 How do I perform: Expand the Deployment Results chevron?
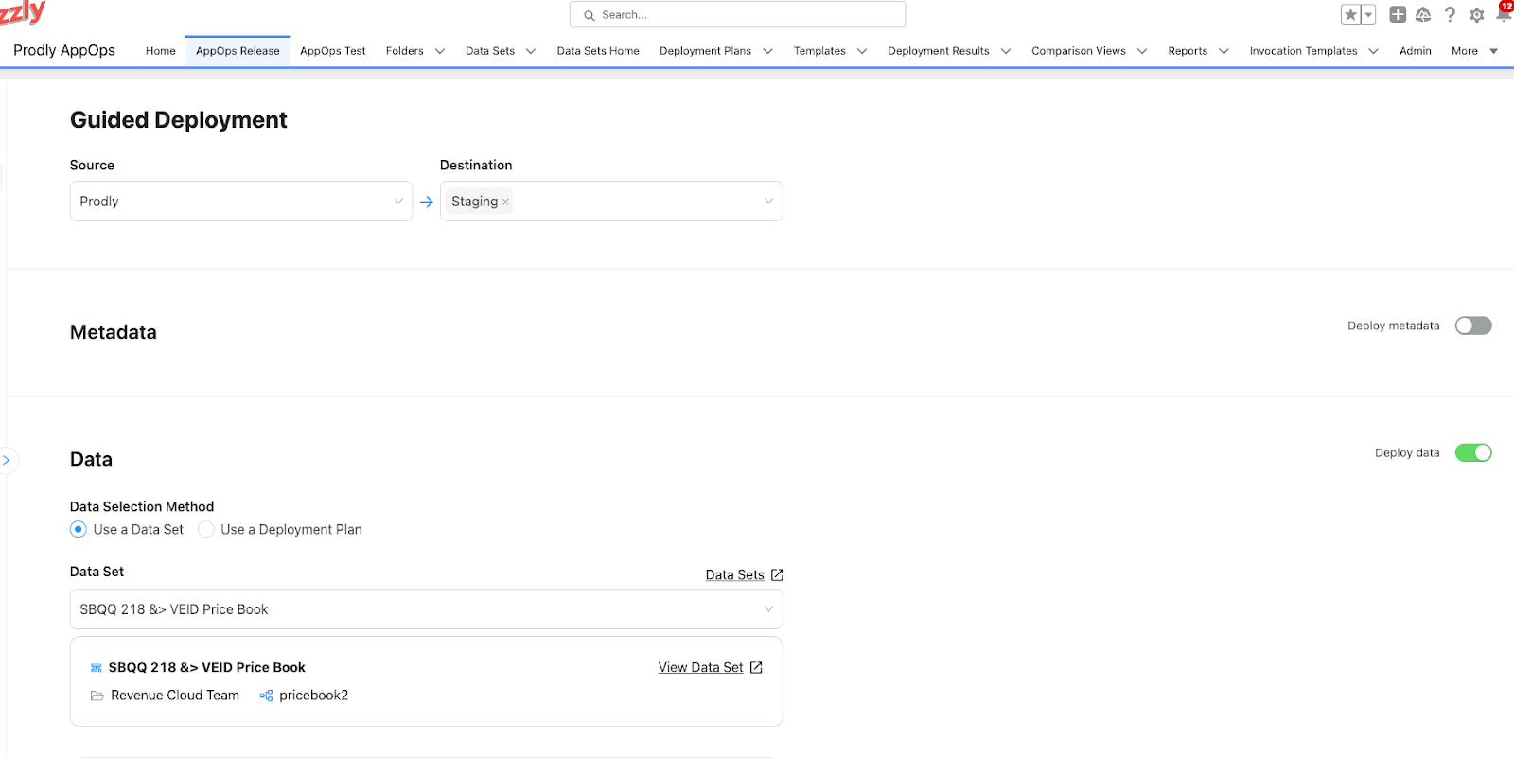(x=1006, y=51)
